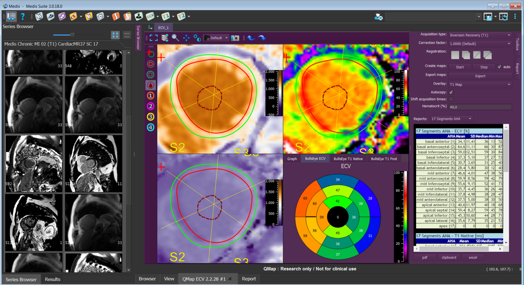Image resolution: width=524 pixels, height=285 pixels.
Task: Click the snapshot camera icon
Action: (235, 38)
